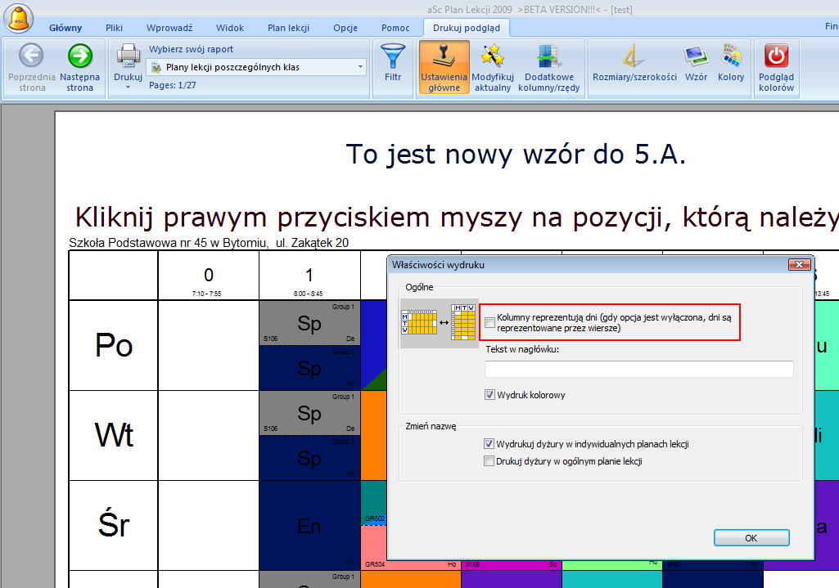Image resolution: width=839 pixels, height=588 pixels.
Task: Toggle Podgląd kolorów preview
Action: 777,68
